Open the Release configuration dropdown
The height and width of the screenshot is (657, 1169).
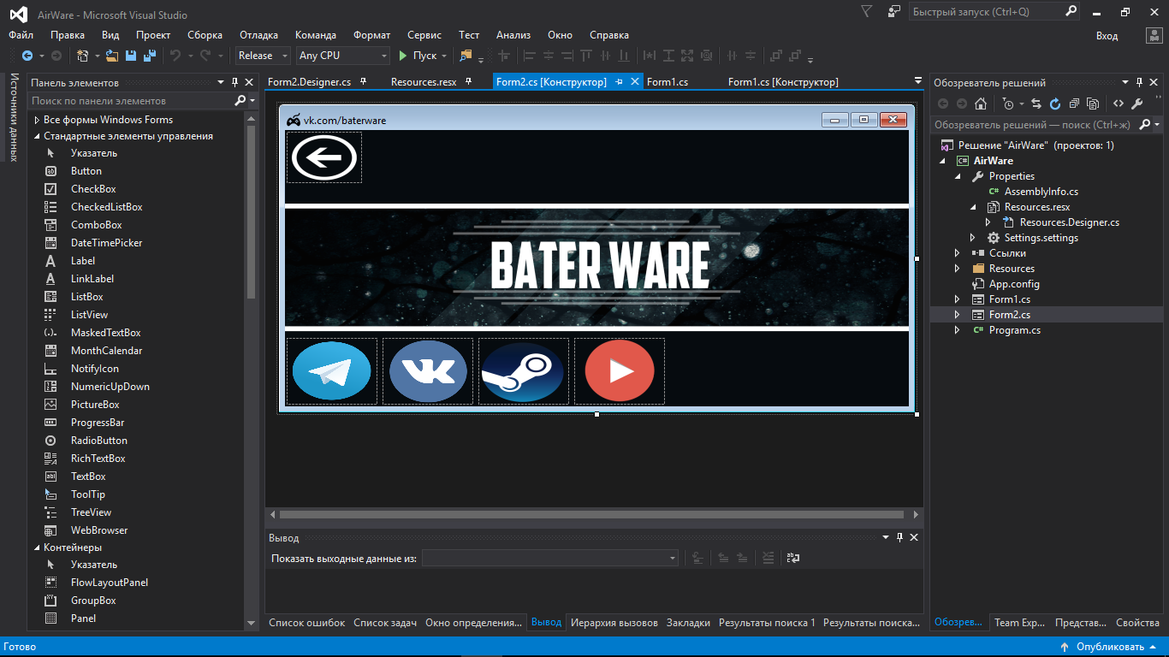tap(263, 56)
